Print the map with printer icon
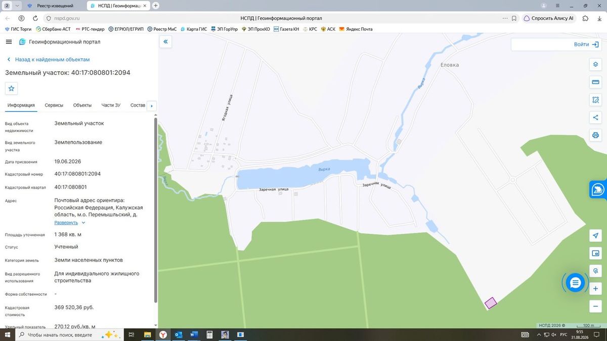The width and height of the screenshot is (607, 341). coord(595,135)
